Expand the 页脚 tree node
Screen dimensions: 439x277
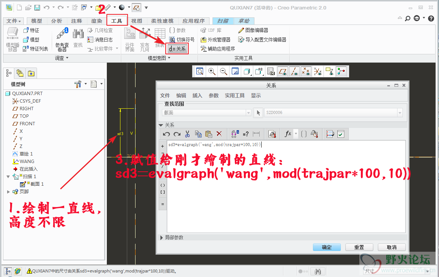click(x=8, y=192)
